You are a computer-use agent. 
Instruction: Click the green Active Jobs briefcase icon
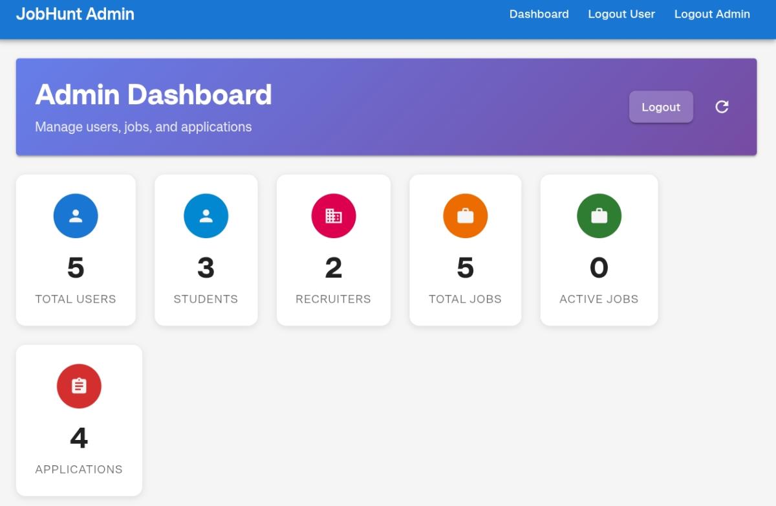click(599, 216)
